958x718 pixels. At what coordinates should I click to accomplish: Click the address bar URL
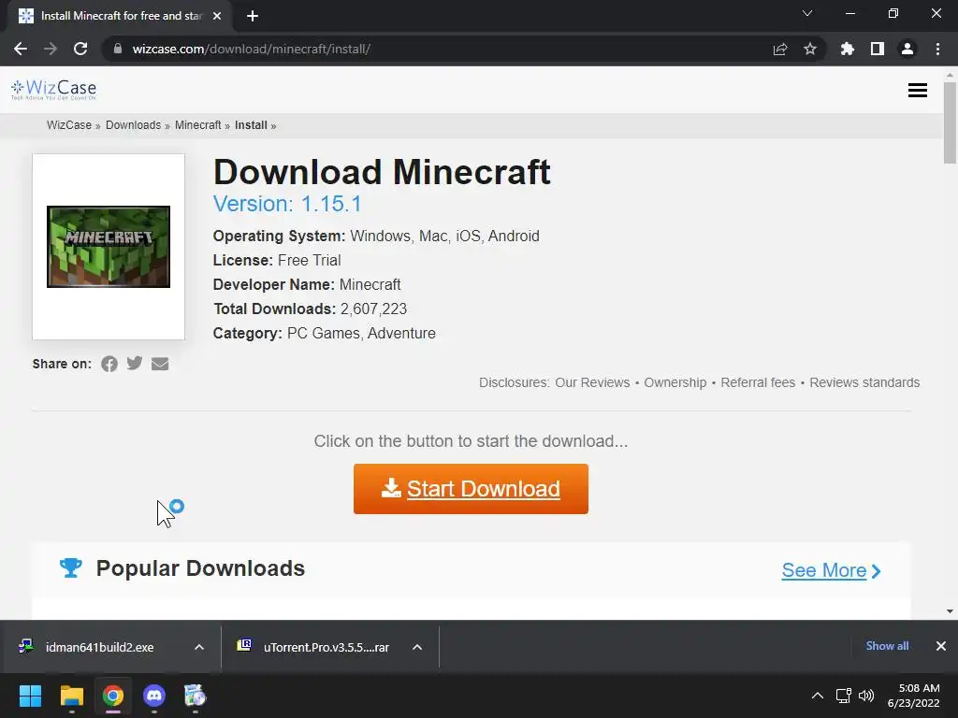click(x=251, y=49)
